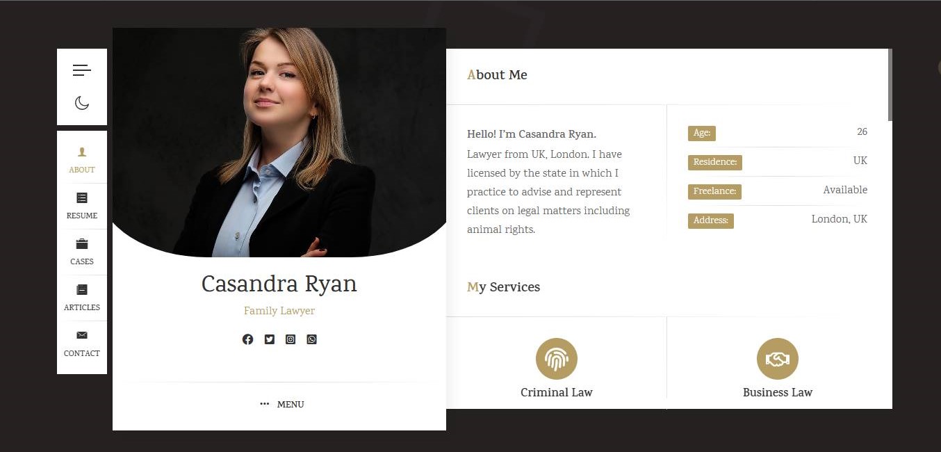Click the Business Law service title
The image size is (941, 452).
pos(778,392)
